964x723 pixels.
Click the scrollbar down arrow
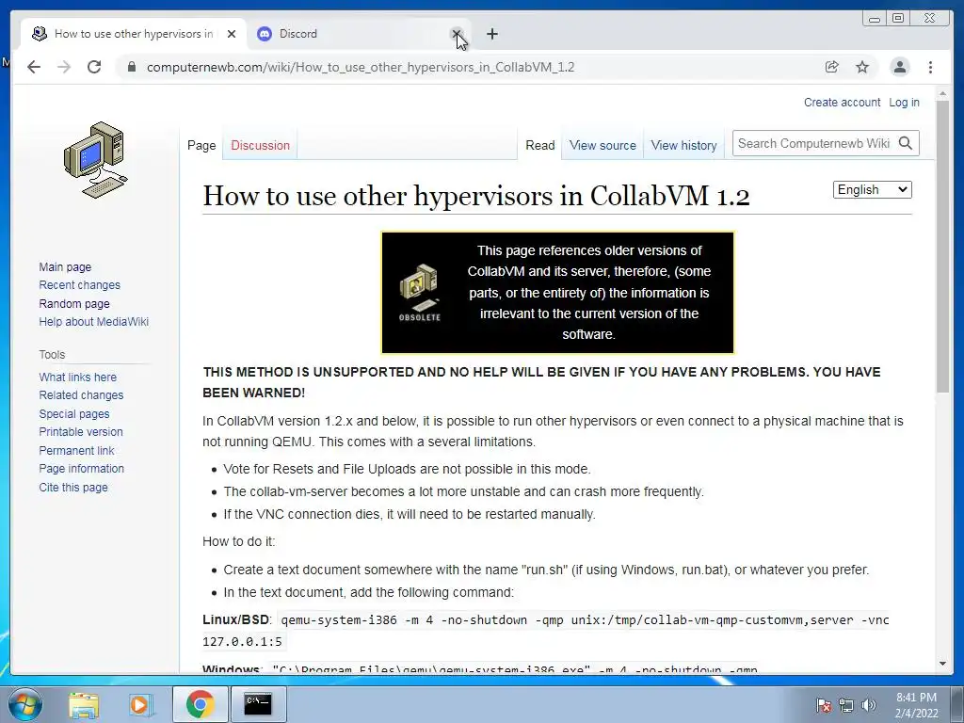click(x=942, y=664)
